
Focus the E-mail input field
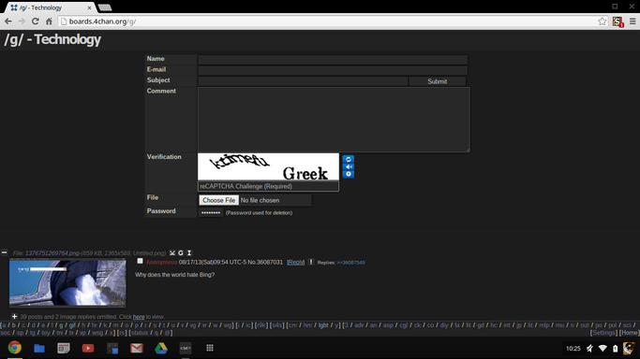tap(333, 70)
